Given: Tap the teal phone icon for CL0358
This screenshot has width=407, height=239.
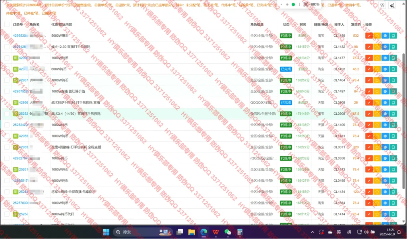Looking at the screenshot, I should coord(393,159).
